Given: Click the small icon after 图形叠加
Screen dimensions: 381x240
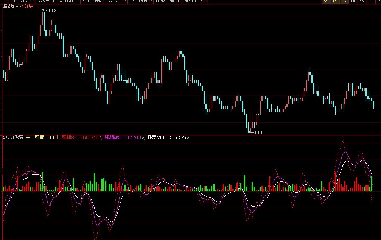Looking at the screenshot, I should point(179,1).
